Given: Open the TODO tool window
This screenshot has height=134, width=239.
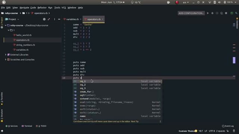Looking at the screenshot, I should 41,126.
